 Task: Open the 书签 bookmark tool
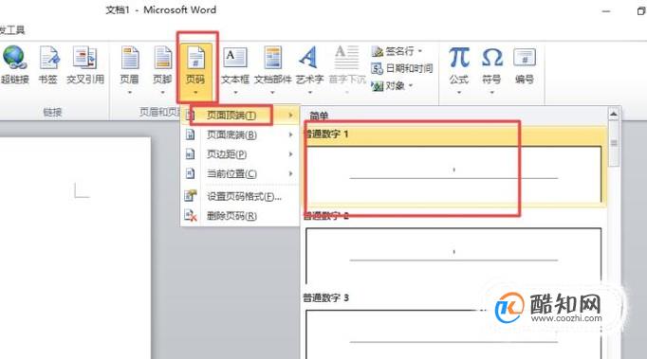47,65
